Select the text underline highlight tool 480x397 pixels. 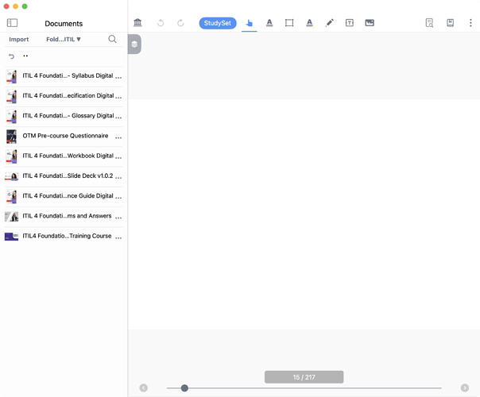(x=269, y=23)
